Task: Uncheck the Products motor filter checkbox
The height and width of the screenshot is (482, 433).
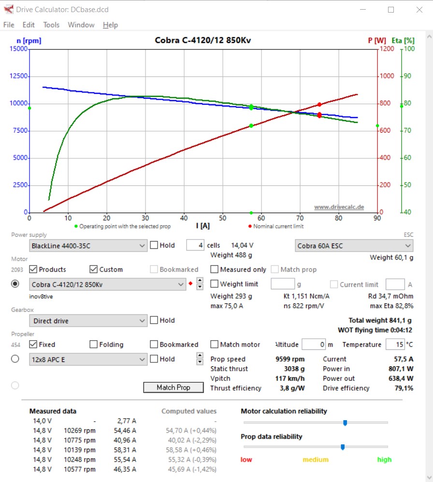Action: coord(33,269)
